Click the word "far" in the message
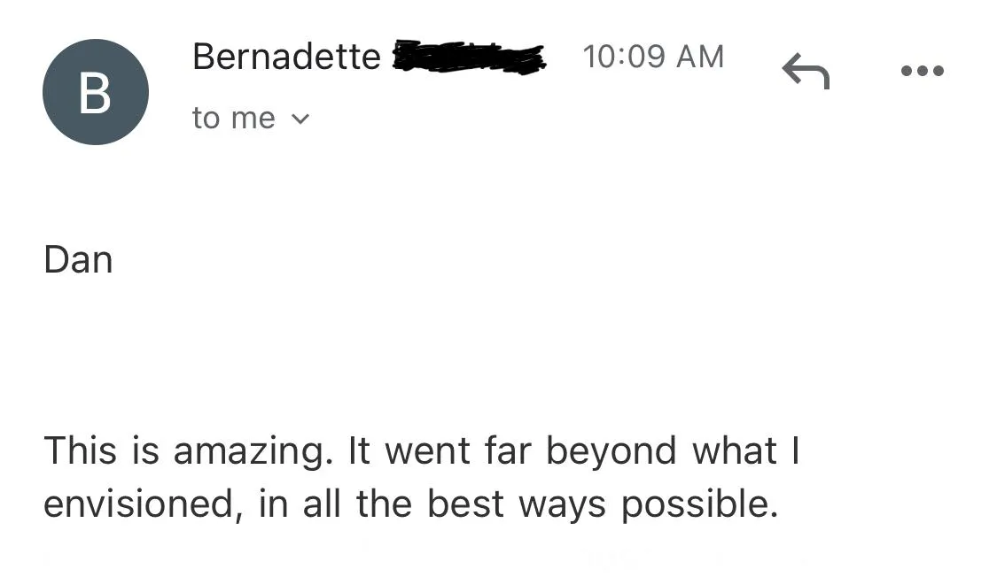997x577 pixels. 508,451
